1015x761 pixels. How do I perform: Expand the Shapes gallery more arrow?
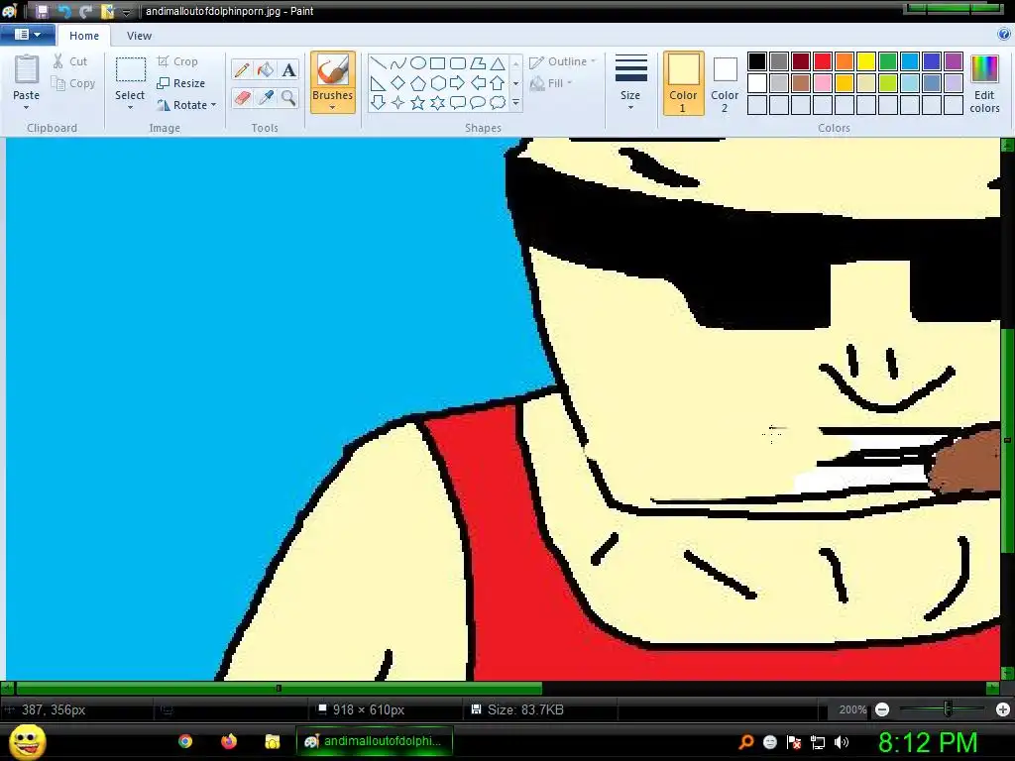pyautogui.click(x=515, y=103)
